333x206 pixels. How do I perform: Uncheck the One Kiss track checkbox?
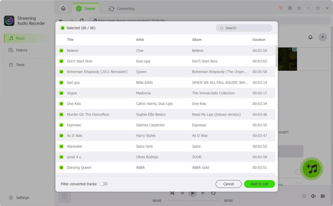(61, 104)
